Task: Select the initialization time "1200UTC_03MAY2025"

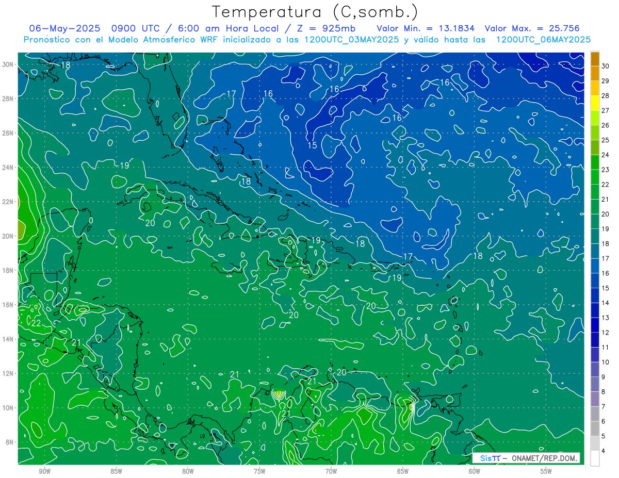Action: click(x=352, y=40)
